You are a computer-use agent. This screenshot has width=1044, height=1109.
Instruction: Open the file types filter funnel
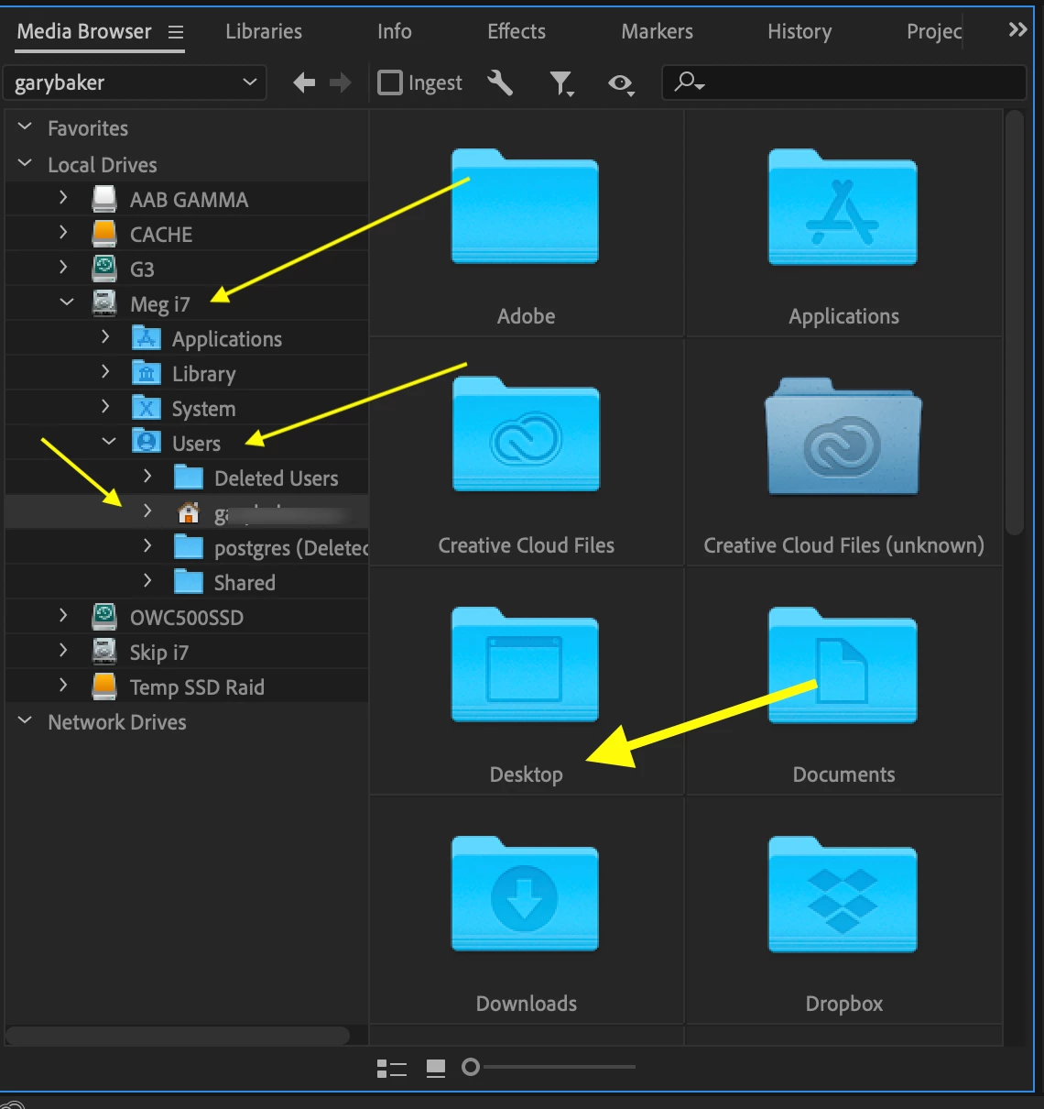coord(560,84)
